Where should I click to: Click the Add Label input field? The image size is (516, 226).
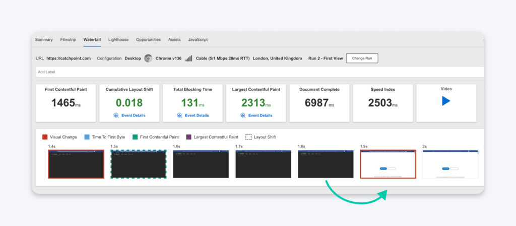tap(252, 72)
